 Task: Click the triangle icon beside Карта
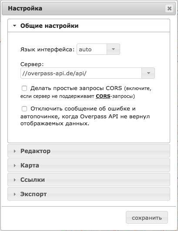pos(15,165)
